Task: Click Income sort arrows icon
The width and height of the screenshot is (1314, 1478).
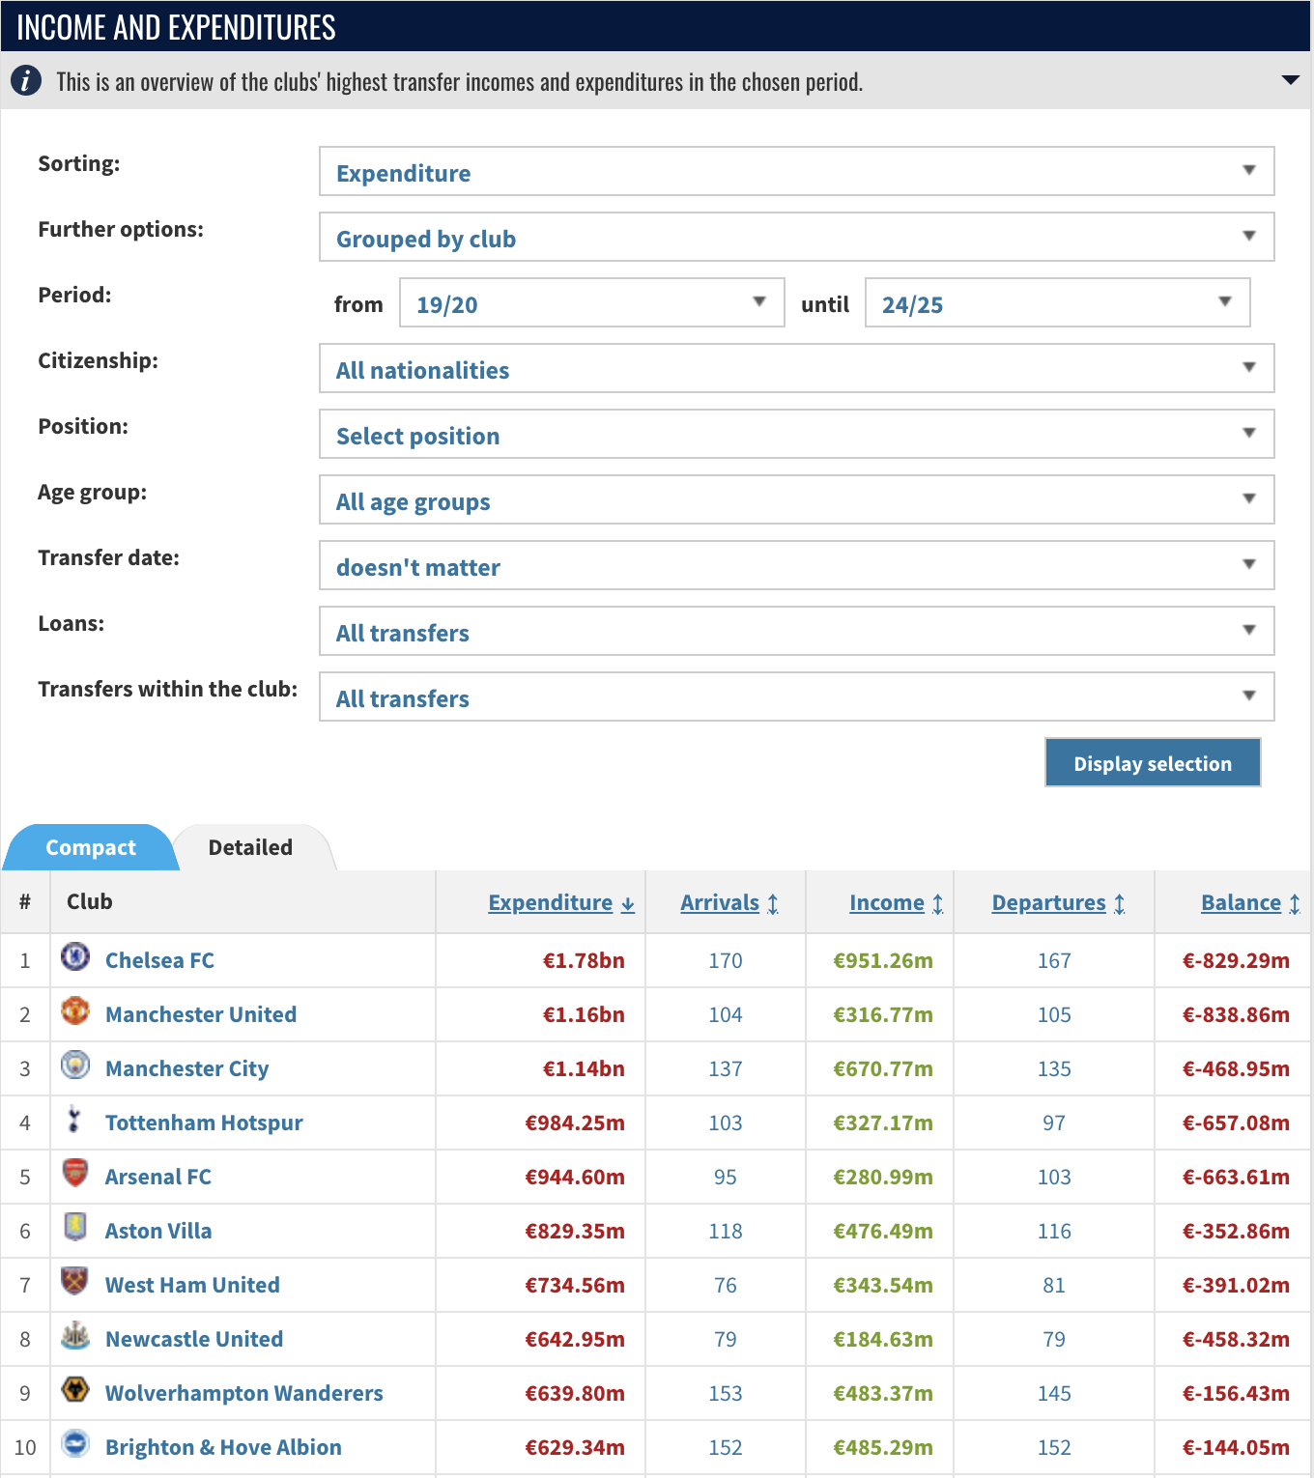Action: (937, 904)
